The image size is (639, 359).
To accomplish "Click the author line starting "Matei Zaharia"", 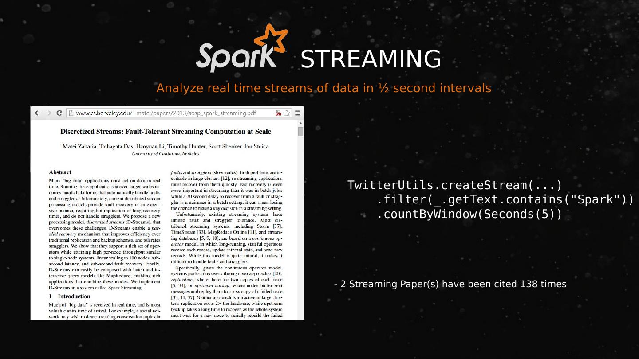I will click(x=166, y=146).
